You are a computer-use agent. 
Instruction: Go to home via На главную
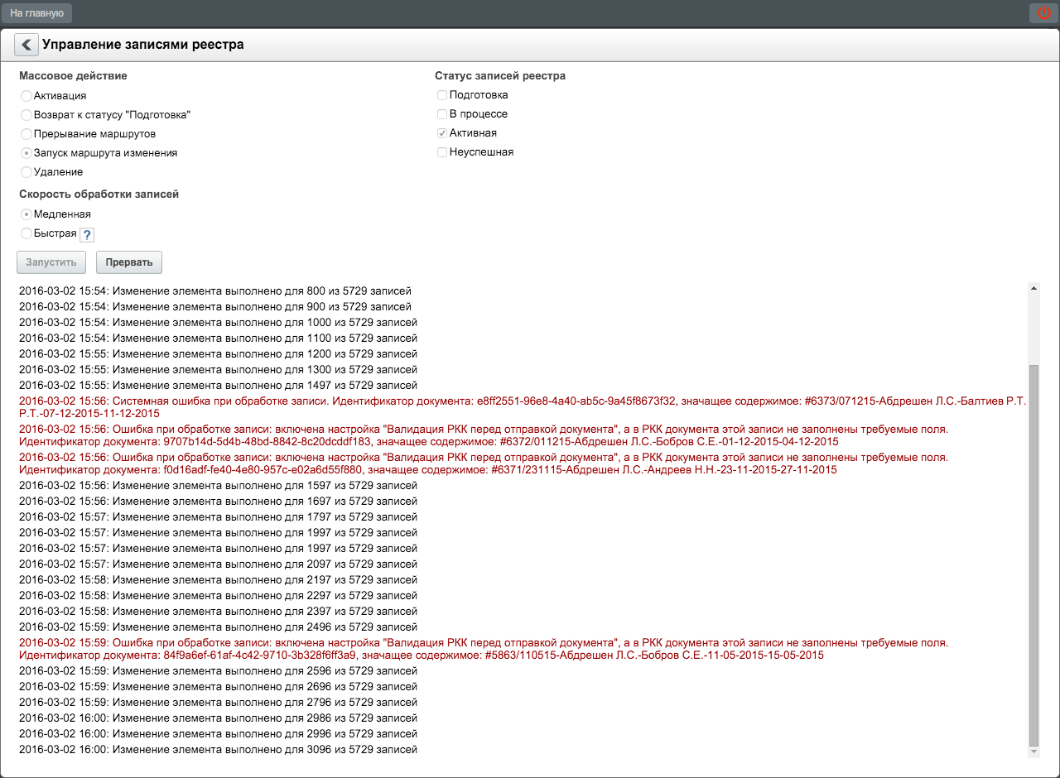[36, 13]
